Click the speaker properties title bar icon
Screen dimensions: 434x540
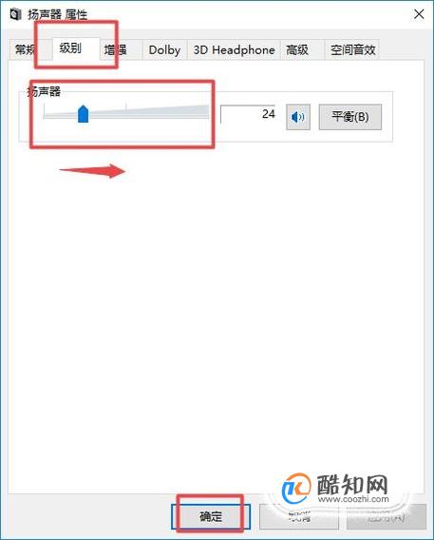click(x=15, y=14)
